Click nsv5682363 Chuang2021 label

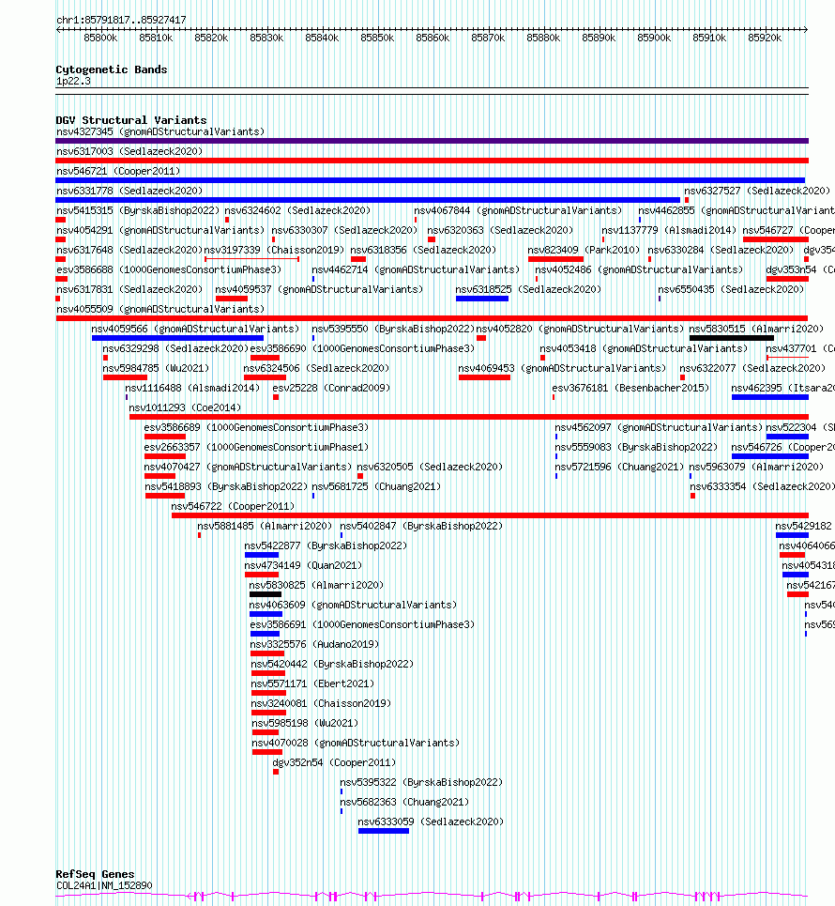point(404,801)
